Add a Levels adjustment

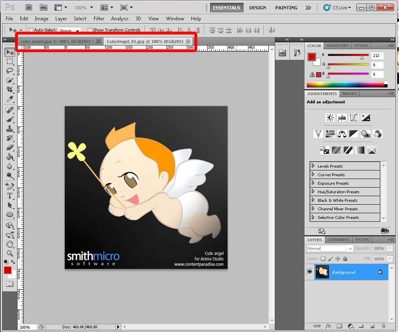(x=342, y=118)
